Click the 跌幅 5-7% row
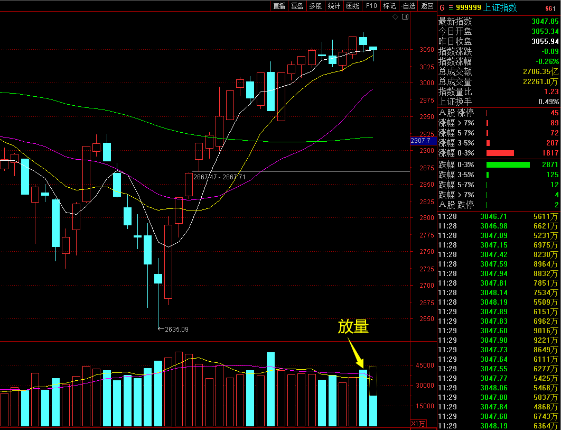561x430 pixels. tap(498, 185)
